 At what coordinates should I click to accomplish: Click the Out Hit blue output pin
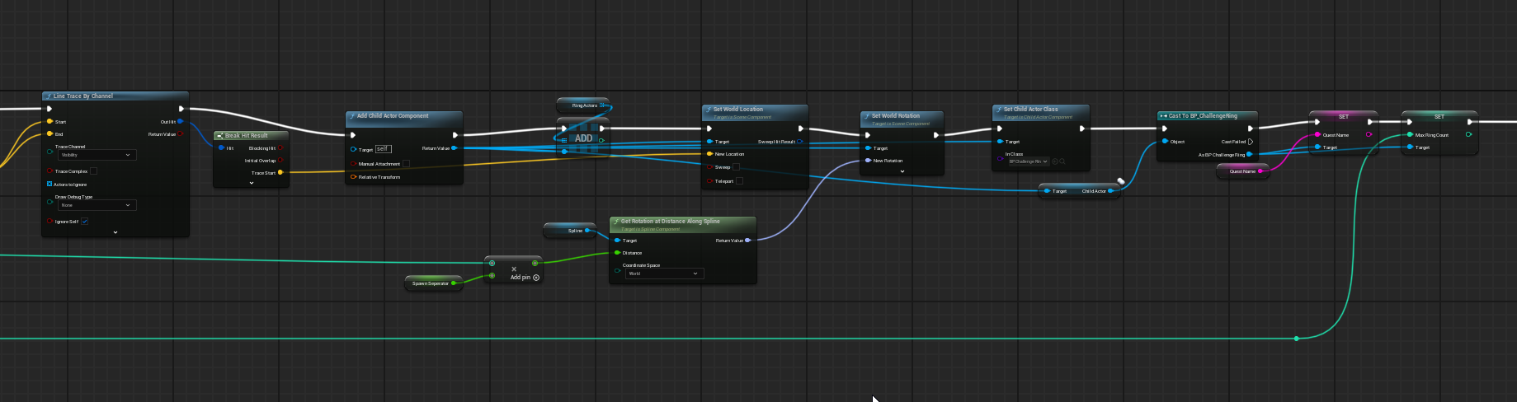(x=180, y=122)
